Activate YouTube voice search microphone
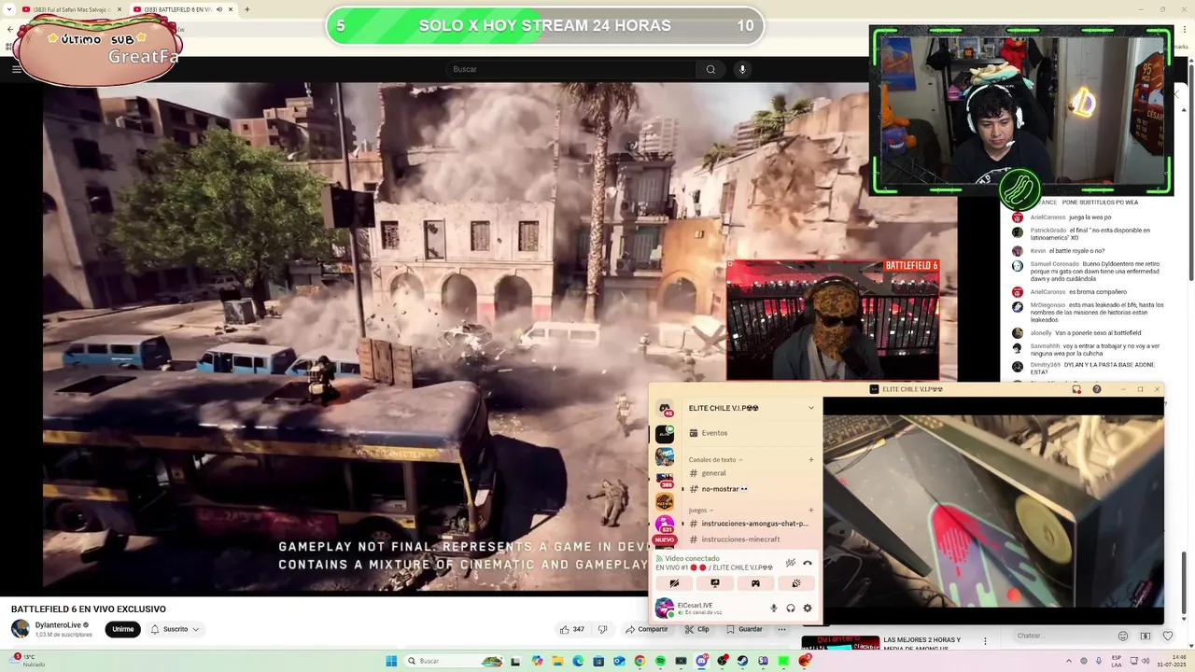 742,69
